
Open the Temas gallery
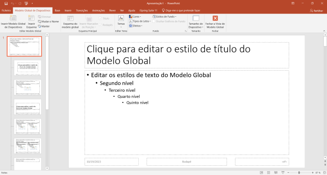coord(121,22)
